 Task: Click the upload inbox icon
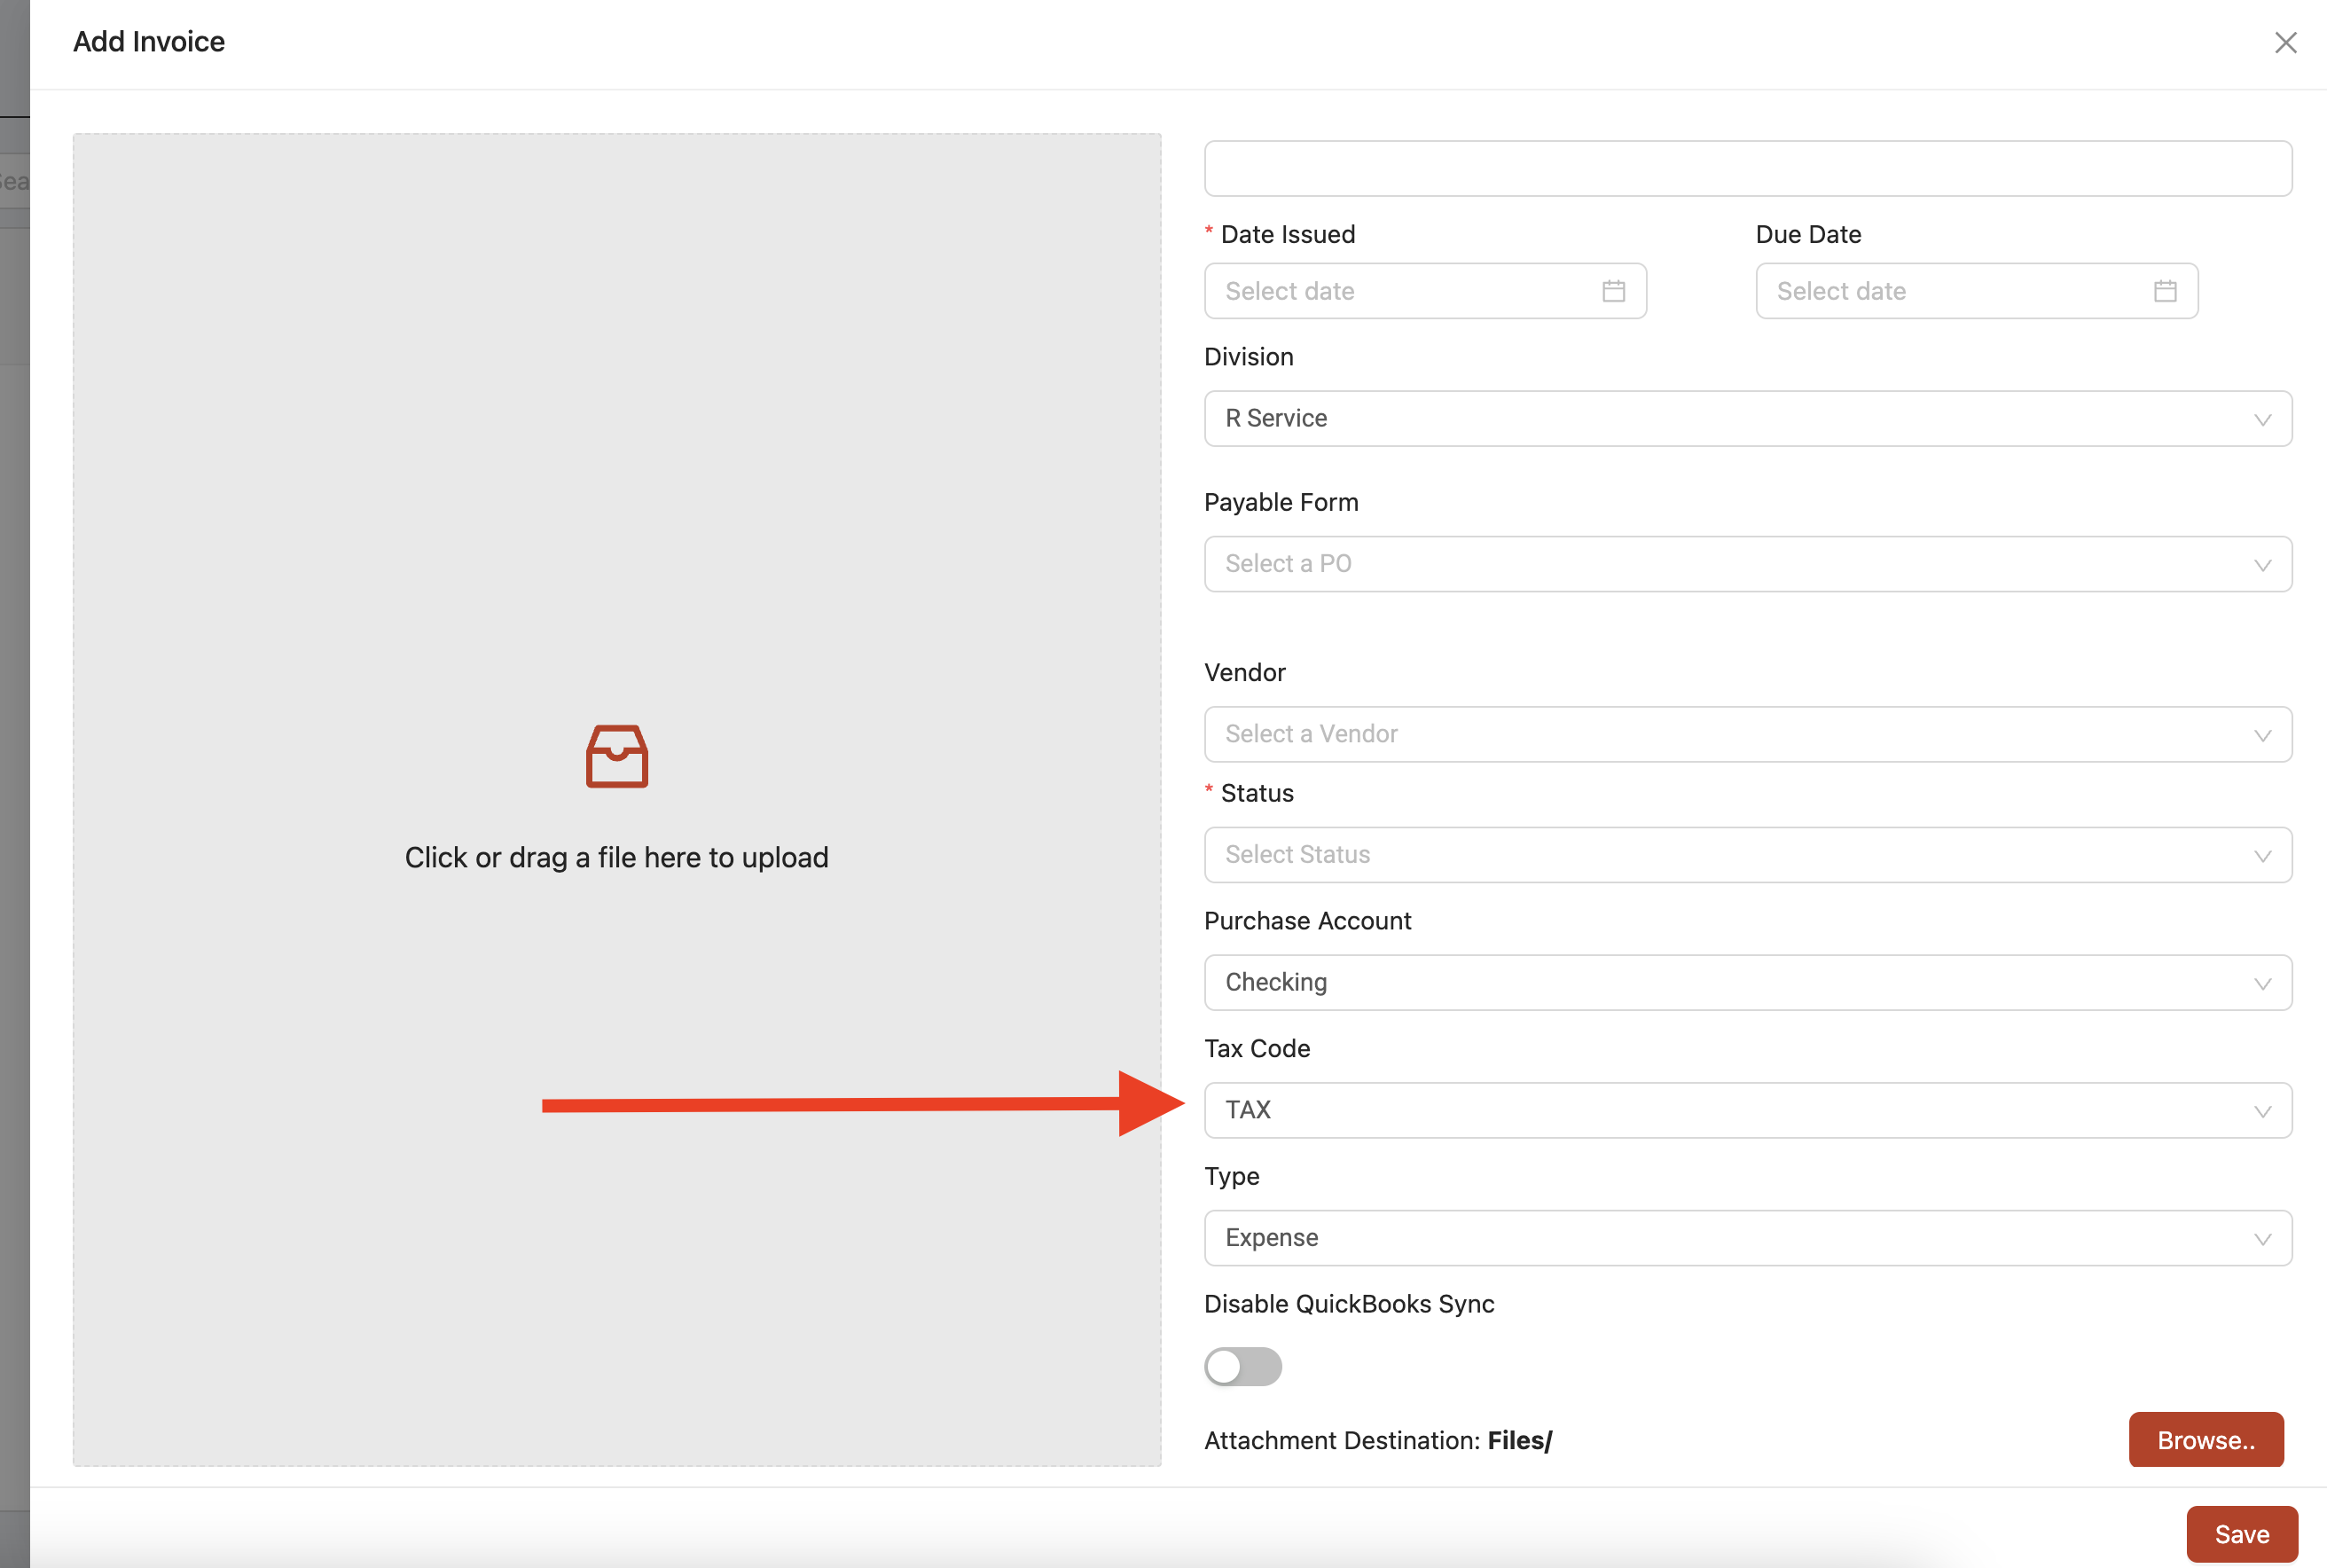point(617,756)
